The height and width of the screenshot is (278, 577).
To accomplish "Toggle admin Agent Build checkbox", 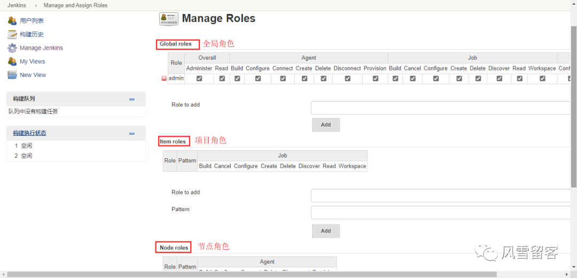I will click(x=237, y=79).
